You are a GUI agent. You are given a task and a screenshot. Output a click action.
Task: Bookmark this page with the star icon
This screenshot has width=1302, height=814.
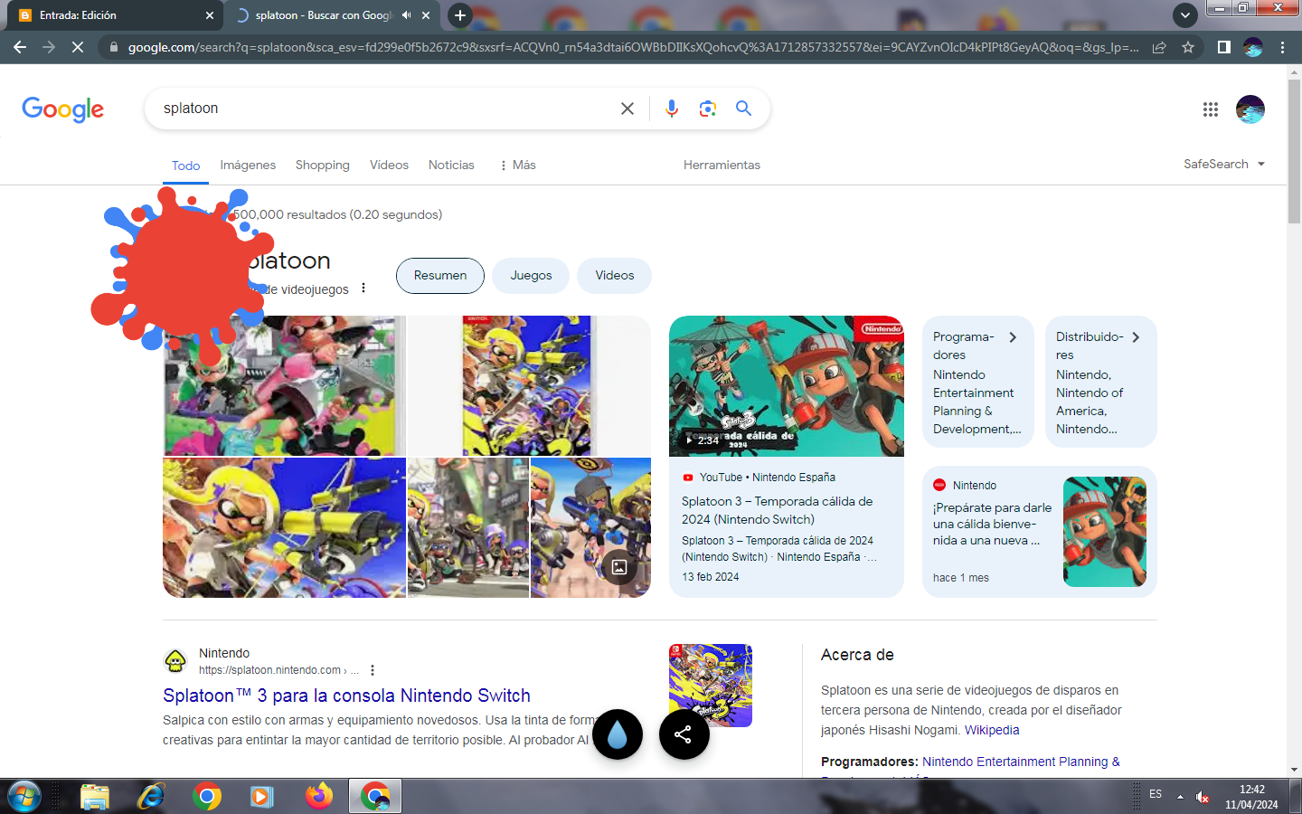(1187, 47)
